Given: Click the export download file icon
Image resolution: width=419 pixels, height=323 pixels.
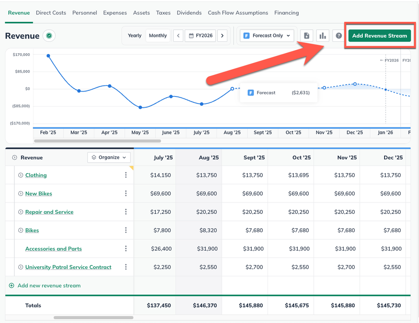Looking at the screenshot, I should tap(306, 35).
